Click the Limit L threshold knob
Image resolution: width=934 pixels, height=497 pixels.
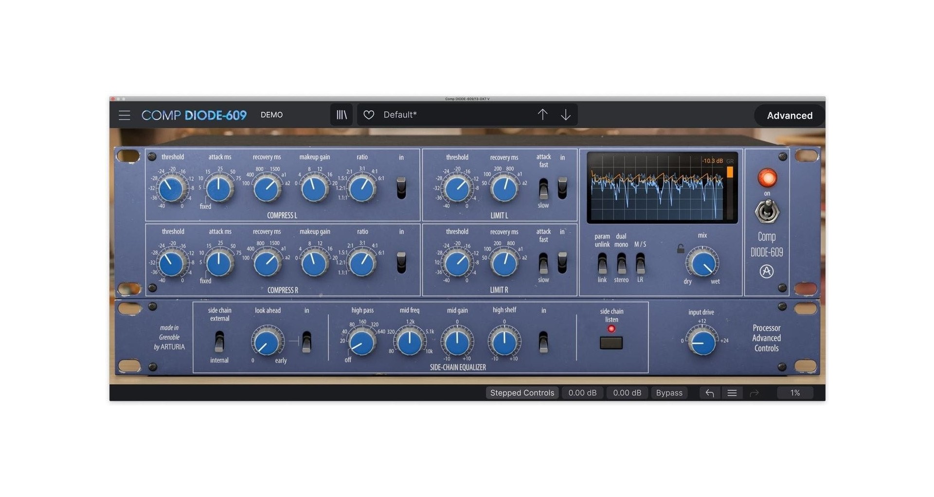[x=457, y=189]
